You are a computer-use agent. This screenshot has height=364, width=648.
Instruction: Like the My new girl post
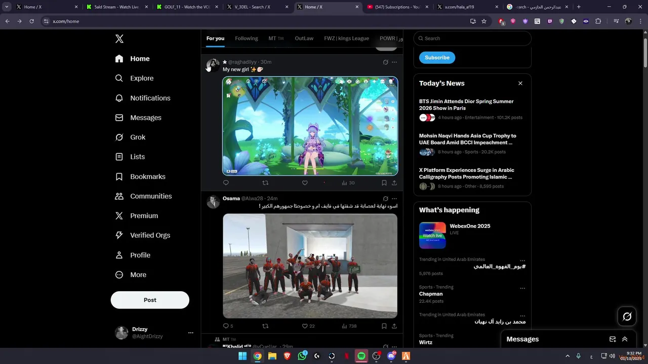[x=305, y=183]
